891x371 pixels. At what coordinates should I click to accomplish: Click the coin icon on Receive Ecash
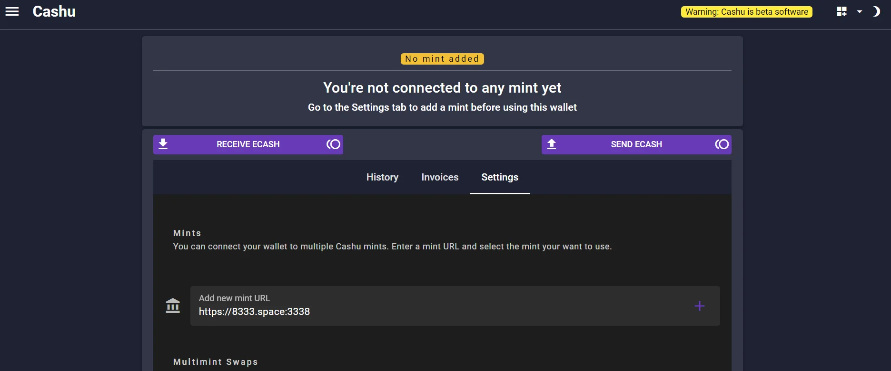(333, 144)
